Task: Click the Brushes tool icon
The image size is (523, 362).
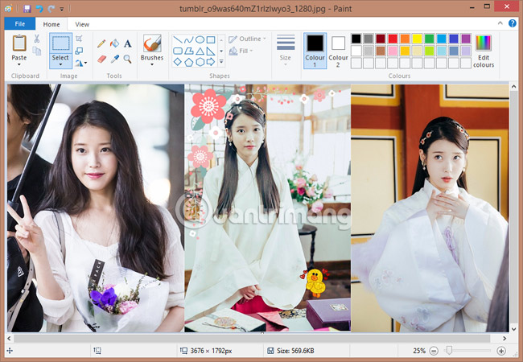Action: (x=152, y=43)
